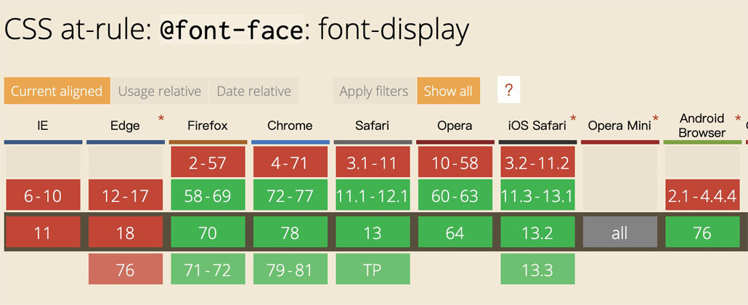The width and height of the screenshot is (748, 305).
Task: Select the Safari TP cell
Action: click(373, 269)
